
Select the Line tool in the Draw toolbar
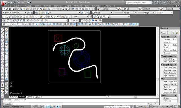pos(3,29)
